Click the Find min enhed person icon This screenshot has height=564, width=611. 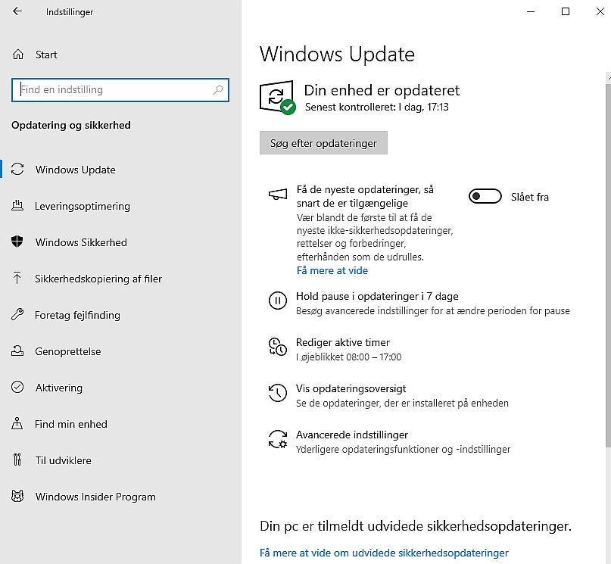[x=17, y=423]
